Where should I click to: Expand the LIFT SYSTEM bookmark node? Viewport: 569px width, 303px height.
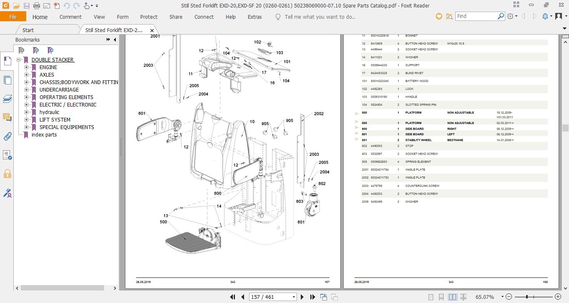coord(26,120)
